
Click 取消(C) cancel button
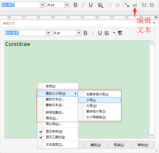[119, 145]
